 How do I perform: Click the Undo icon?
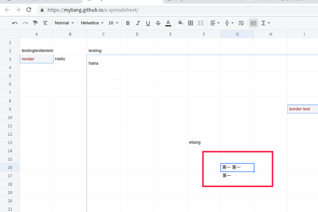coord(14,23)
